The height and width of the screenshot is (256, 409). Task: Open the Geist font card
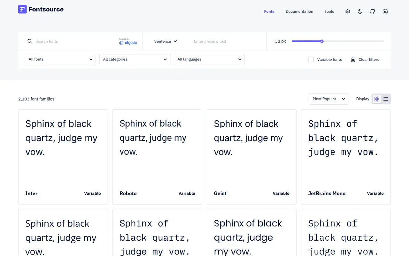click(x=251, y=157)
